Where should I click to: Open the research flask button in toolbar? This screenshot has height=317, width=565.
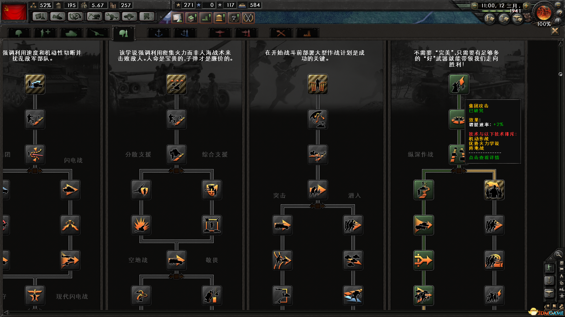(x=40, y=17)
